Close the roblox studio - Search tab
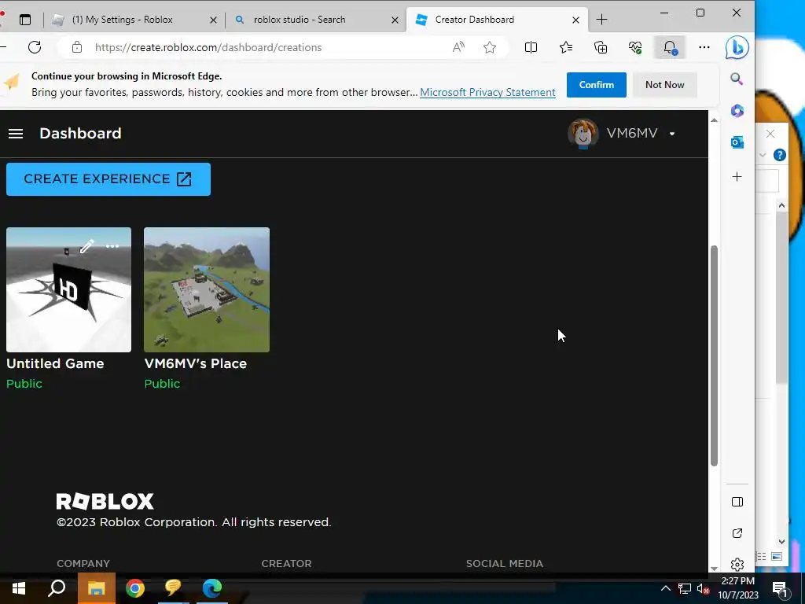This screenshot has height=604, width=805. [x=395, y=20]
